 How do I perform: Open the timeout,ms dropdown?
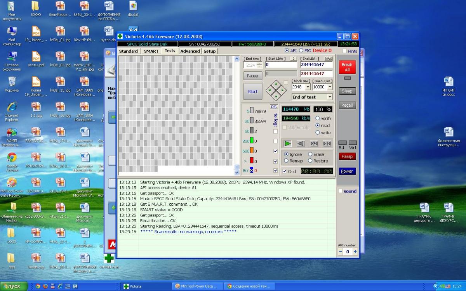329,87
